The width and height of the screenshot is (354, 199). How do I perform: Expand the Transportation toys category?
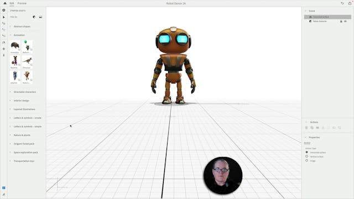(24, 161)
